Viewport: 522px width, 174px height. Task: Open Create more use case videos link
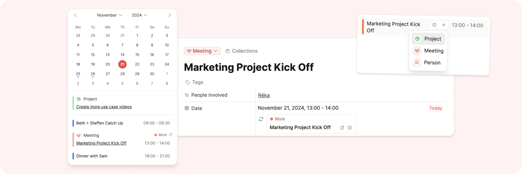(104, 107)
